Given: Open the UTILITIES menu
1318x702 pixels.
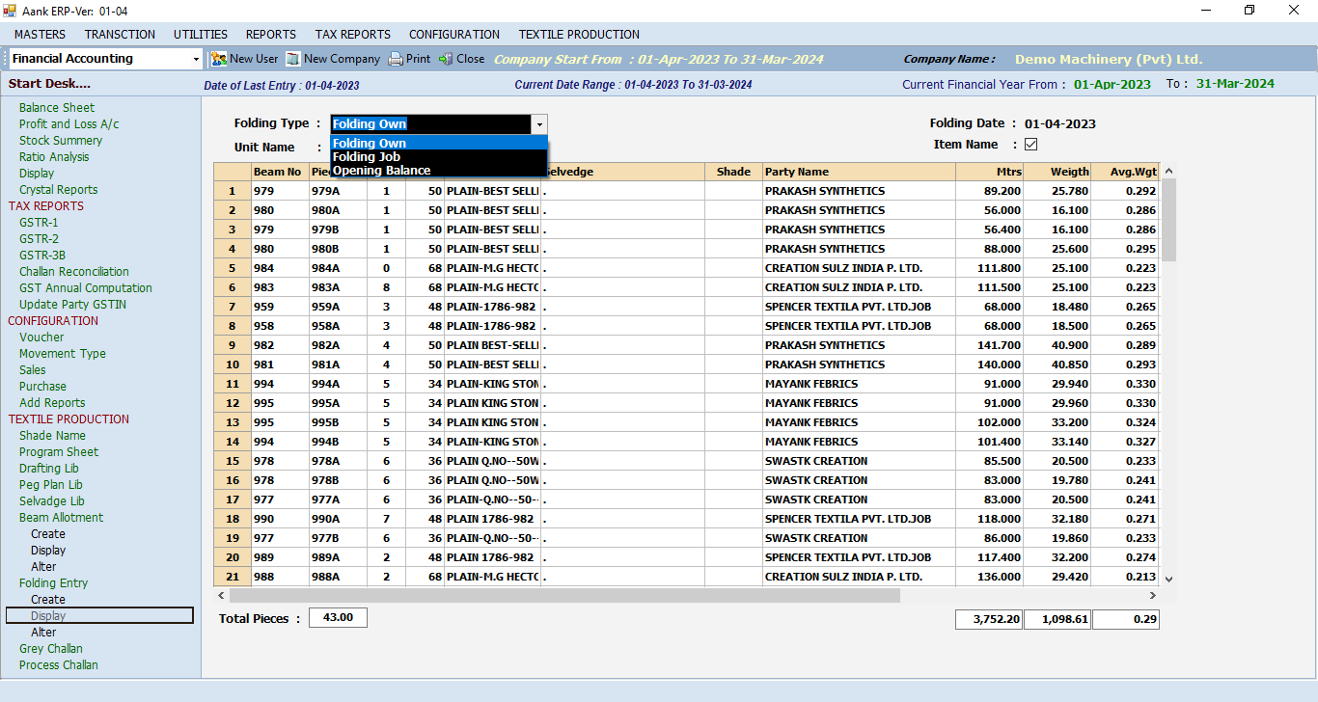Looking at the screenshot, I should tap(201, 34).
